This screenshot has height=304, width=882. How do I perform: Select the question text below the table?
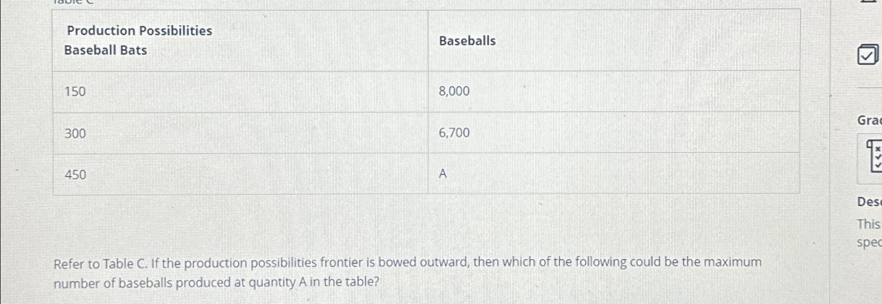click(x=408, y=272)
